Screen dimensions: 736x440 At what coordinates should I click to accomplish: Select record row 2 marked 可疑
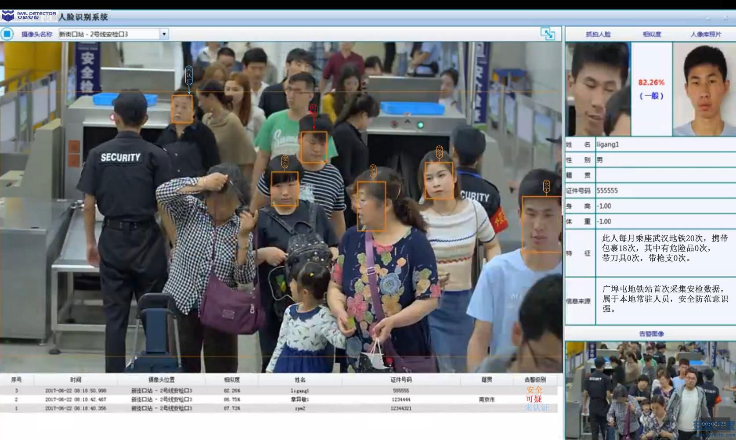pos(279,399)
